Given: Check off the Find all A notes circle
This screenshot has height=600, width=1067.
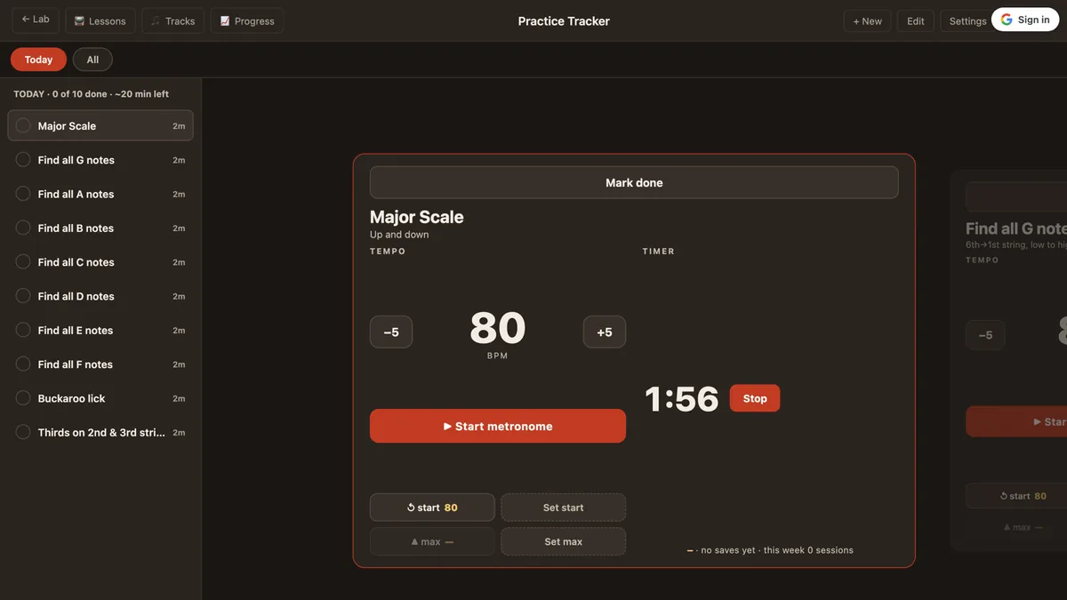Looking at the screenshot, I should 23,194.
